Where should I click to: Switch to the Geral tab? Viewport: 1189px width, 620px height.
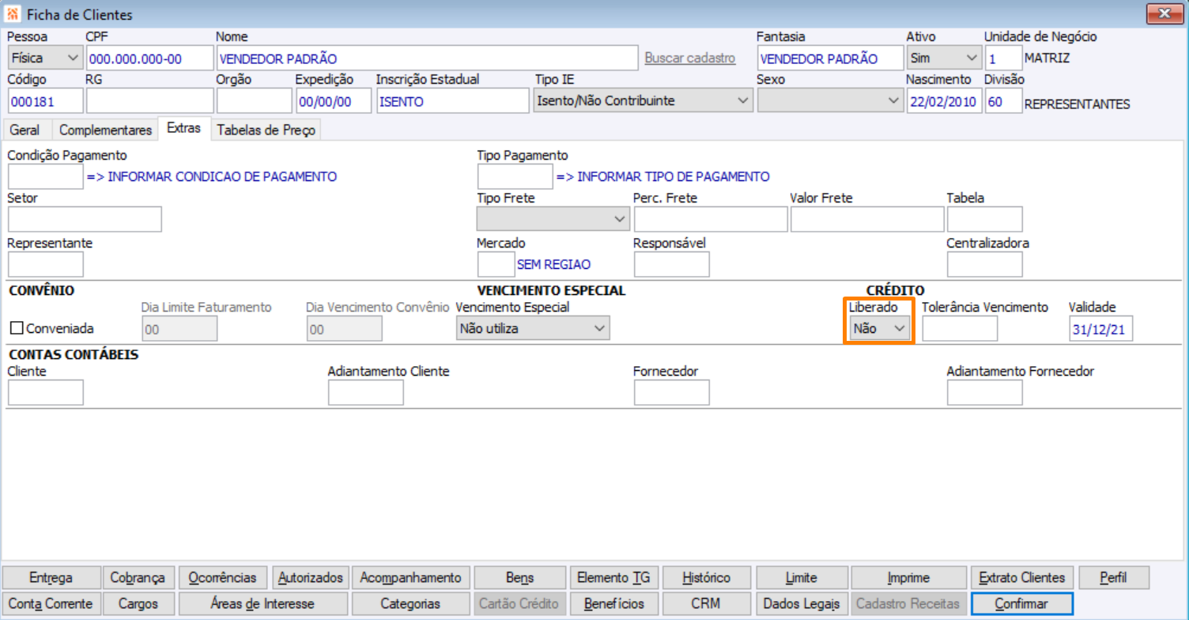tap(25, 130)
